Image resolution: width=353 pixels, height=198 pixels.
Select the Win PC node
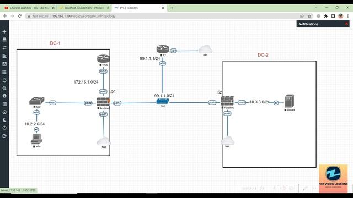click(x=36, y=139)
